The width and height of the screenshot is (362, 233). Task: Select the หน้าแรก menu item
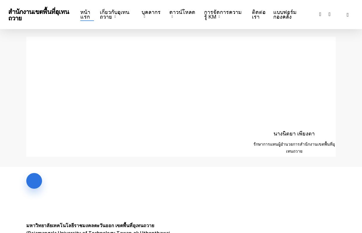click(x=86, y=15)
